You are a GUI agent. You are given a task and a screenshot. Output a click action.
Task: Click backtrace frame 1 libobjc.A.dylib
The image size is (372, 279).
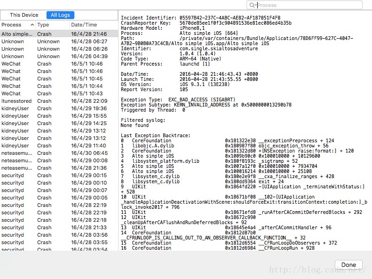225,146
